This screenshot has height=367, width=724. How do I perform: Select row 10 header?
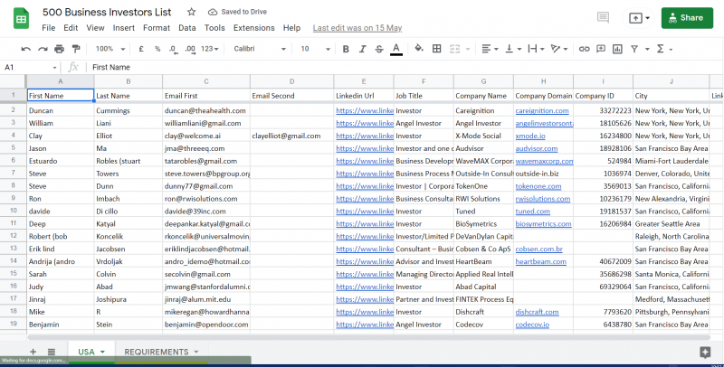point(14,211)
